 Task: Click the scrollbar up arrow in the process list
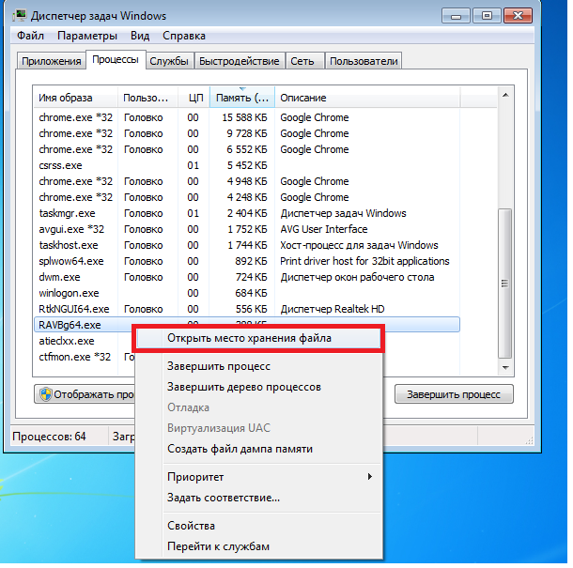point(506,97)
